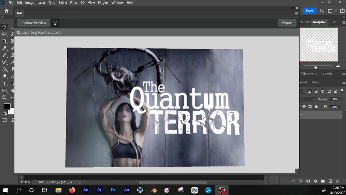Image resolution: width=346 pixels, height=195 pixels.
Task: Select the History Brush tool
Action: [x=4, y=62]
